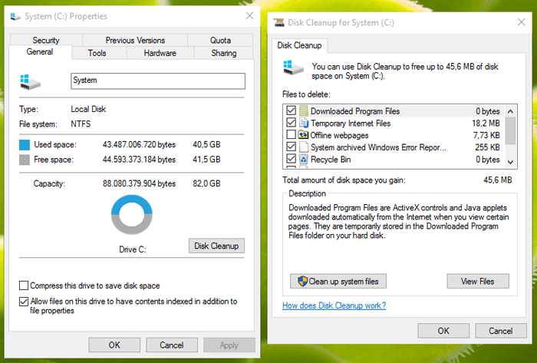The height and width of the screenshot is (363, 537).
Task: Open How does Disk Cleanup work link
Action: [334, 305]
